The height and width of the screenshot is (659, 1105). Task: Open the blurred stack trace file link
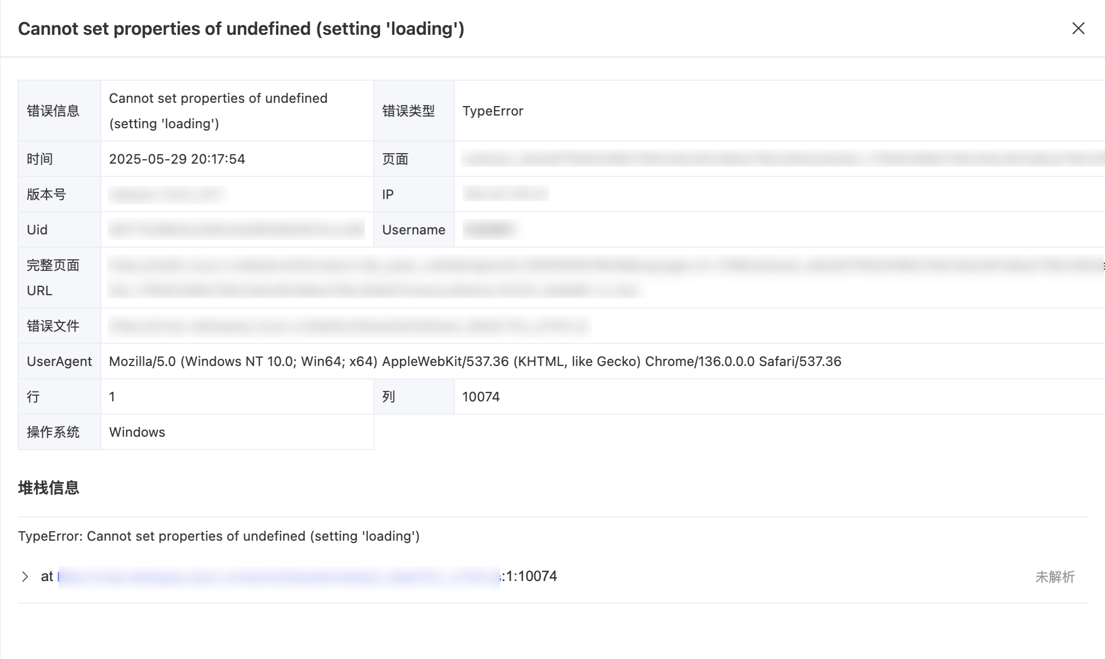[x=279, y=577]
